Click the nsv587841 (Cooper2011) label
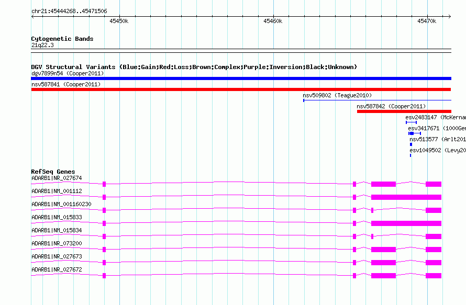Viewport: 466px width, 305px height. [x=66, y=84]
